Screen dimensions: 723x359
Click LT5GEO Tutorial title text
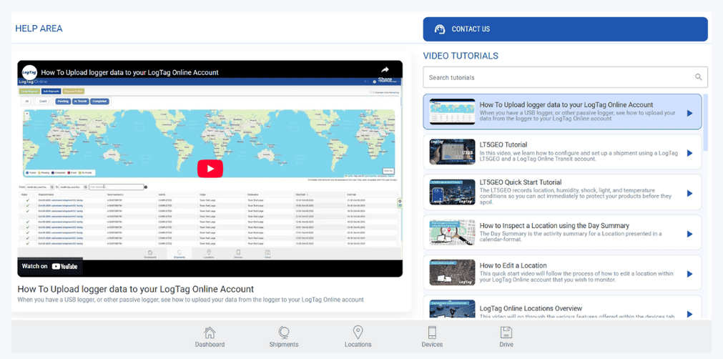click(503, 144)
